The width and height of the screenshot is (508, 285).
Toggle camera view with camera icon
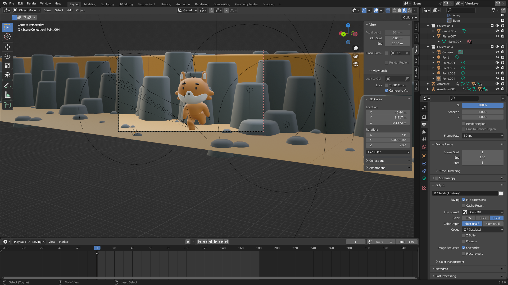[x=356, y=64]
